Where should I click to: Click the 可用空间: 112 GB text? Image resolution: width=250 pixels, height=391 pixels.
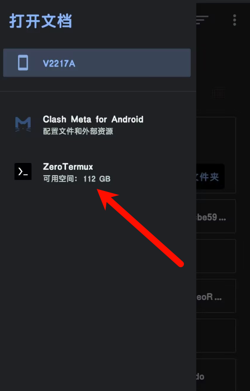click(77, 179)
